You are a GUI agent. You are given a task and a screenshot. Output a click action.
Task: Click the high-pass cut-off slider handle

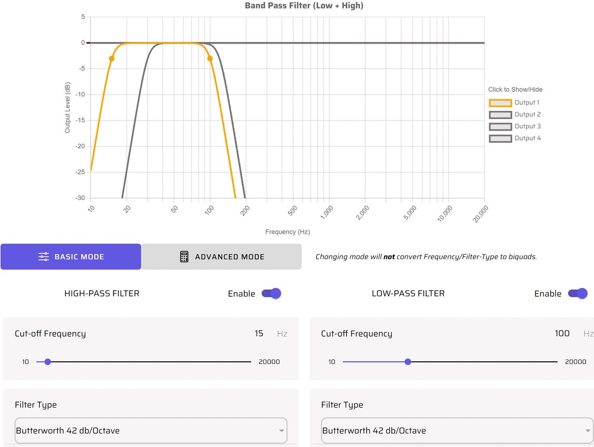point(47,362)
